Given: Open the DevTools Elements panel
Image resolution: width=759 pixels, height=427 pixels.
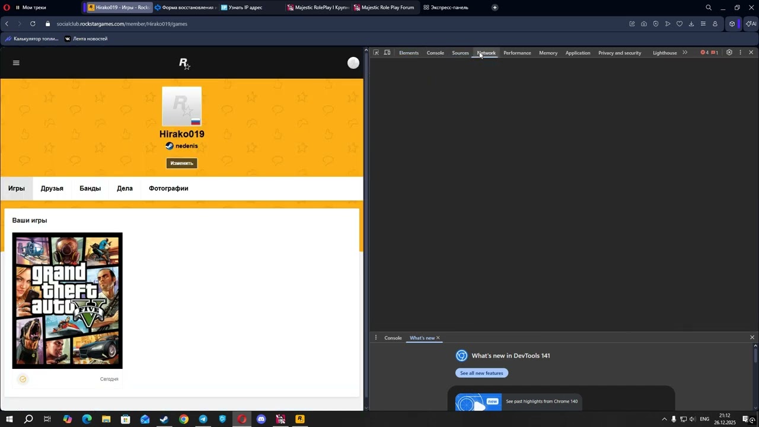Looking at the screenshot, I should [409, 53].
